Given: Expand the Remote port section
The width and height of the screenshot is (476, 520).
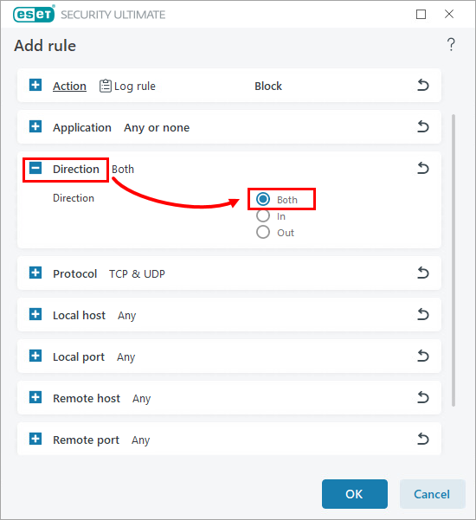Looking at the screenshot, I should coord(35,439).
